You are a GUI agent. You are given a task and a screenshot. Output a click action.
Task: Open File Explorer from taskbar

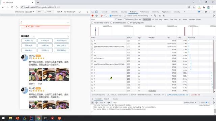(10, 118)
